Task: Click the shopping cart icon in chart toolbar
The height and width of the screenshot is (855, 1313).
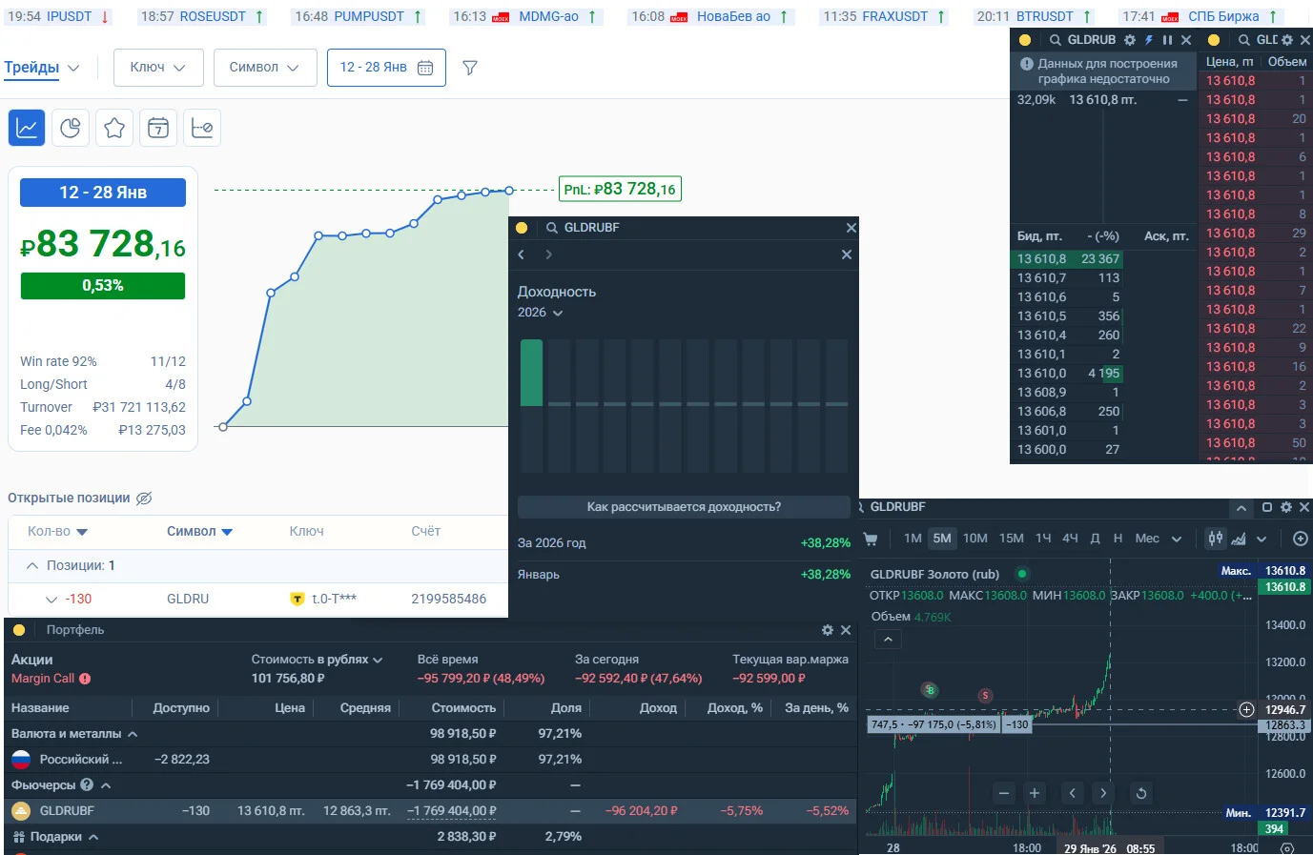Action: (x=870, y=539)
